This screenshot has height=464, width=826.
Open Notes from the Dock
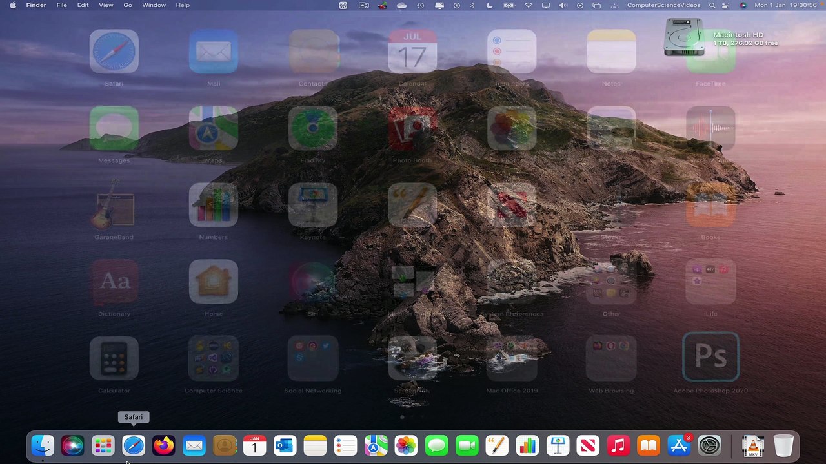tap(316, 445)
